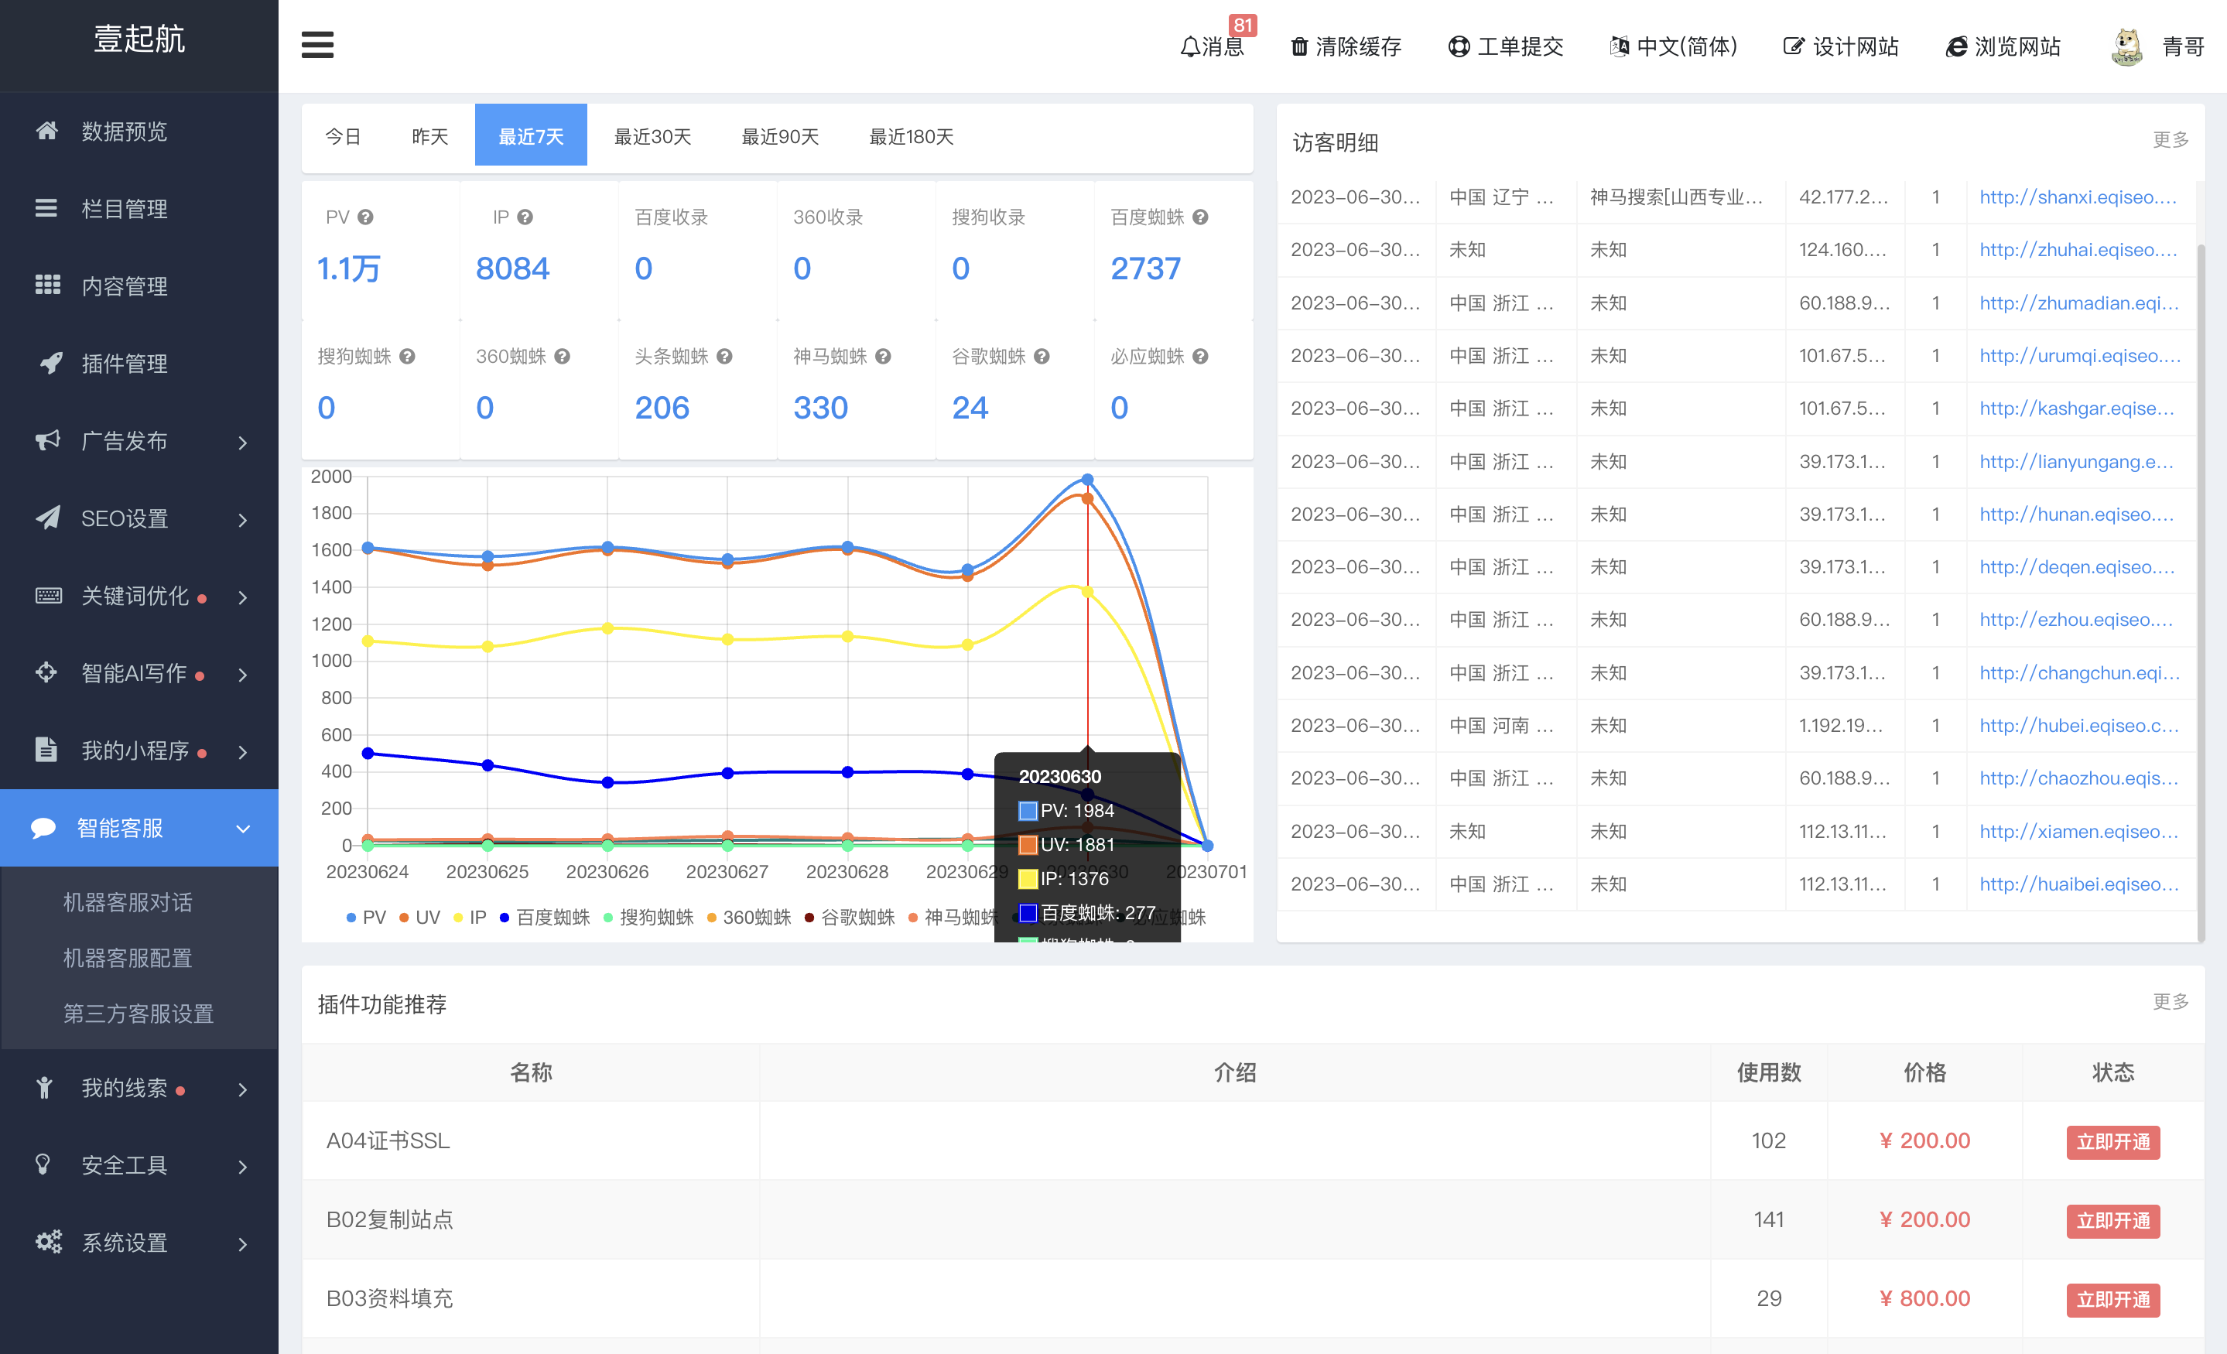2227x1354 pixels.
Task: Click the user avatar image
Action: pyautogui.click(x=2126, y=46)
